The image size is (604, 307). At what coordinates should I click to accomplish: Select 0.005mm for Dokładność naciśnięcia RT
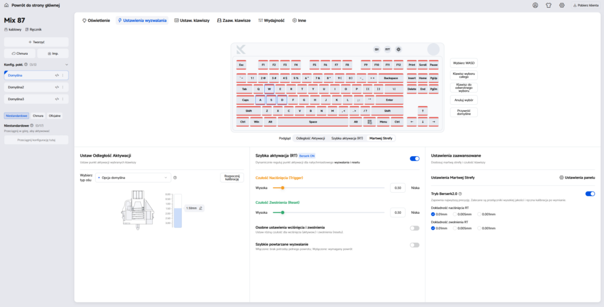(455, 214)
